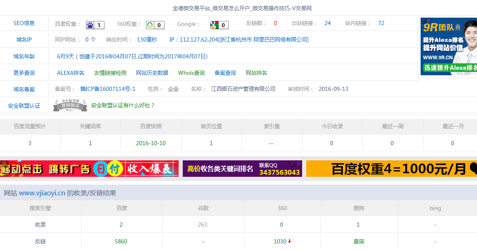Click the Google weight badge icon
477x250 pixels.
coord(219,25)
